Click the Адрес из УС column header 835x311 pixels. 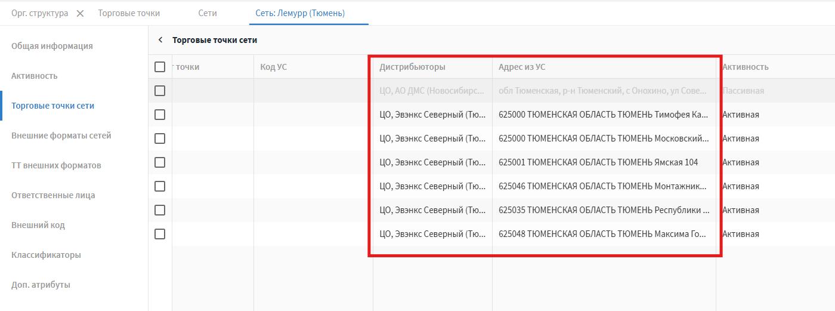522,67
